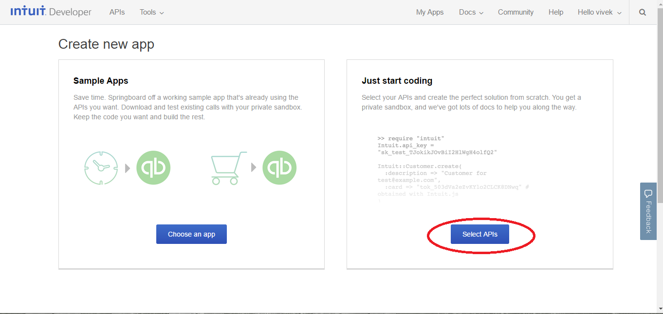
Task: Click the Sample Apps heading
Action: [101, 81]
